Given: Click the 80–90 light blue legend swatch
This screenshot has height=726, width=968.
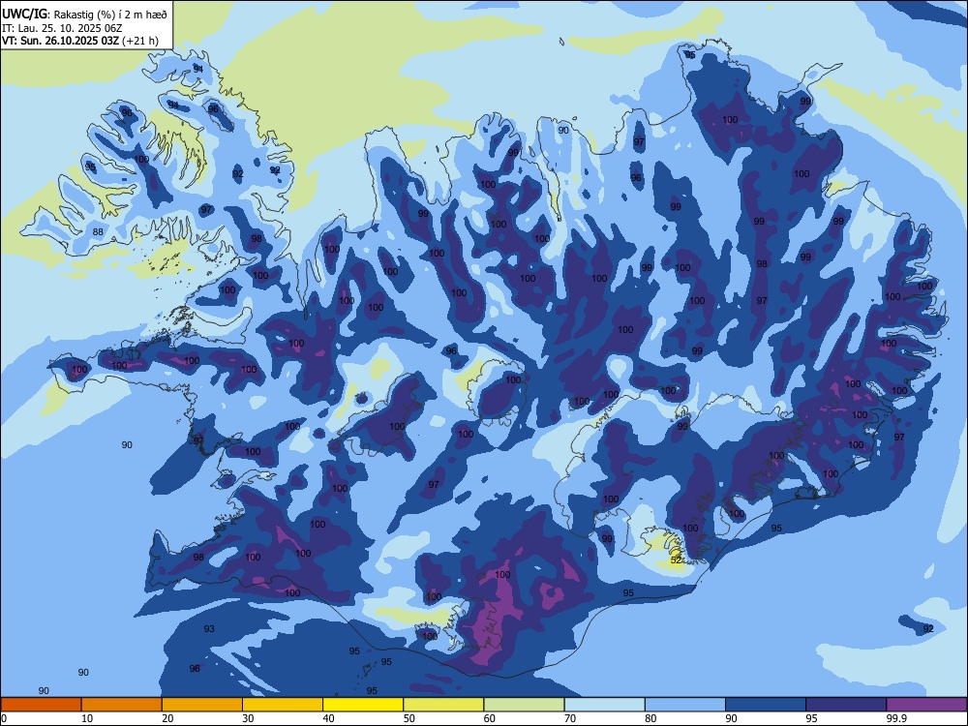Looking at the screenshot, I should click(x=685, y=705).
